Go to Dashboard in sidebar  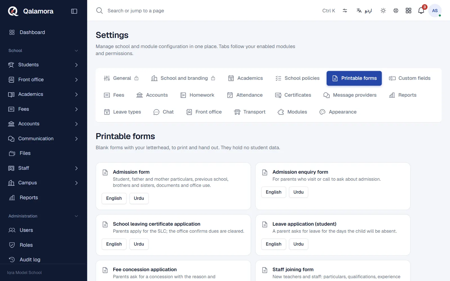[x=44, y=32]
